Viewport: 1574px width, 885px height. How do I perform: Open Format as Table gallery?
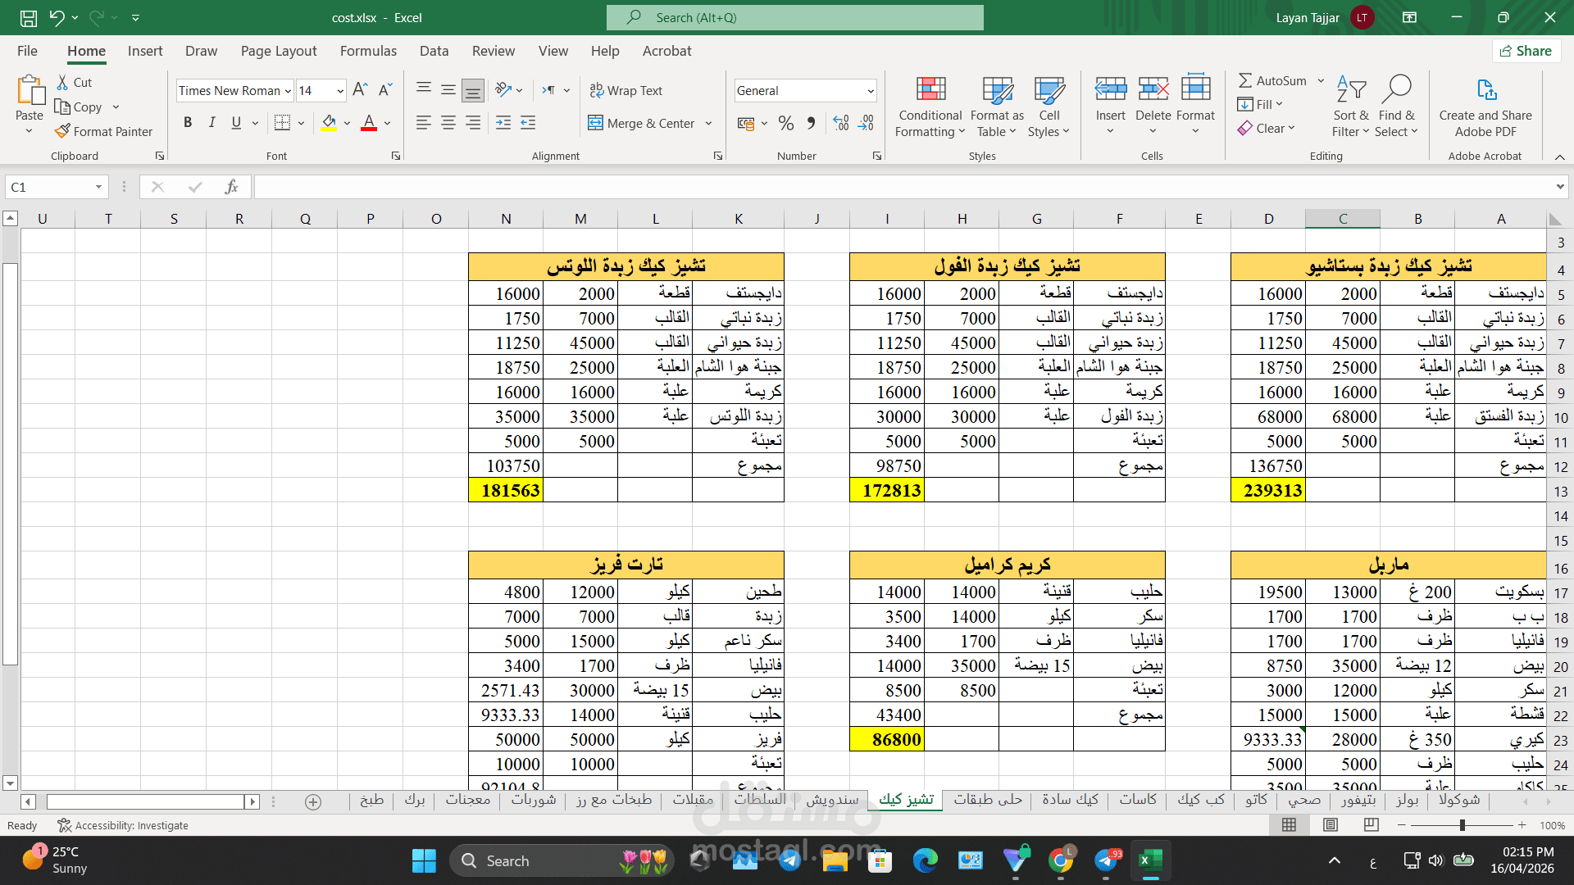(997, 107)
